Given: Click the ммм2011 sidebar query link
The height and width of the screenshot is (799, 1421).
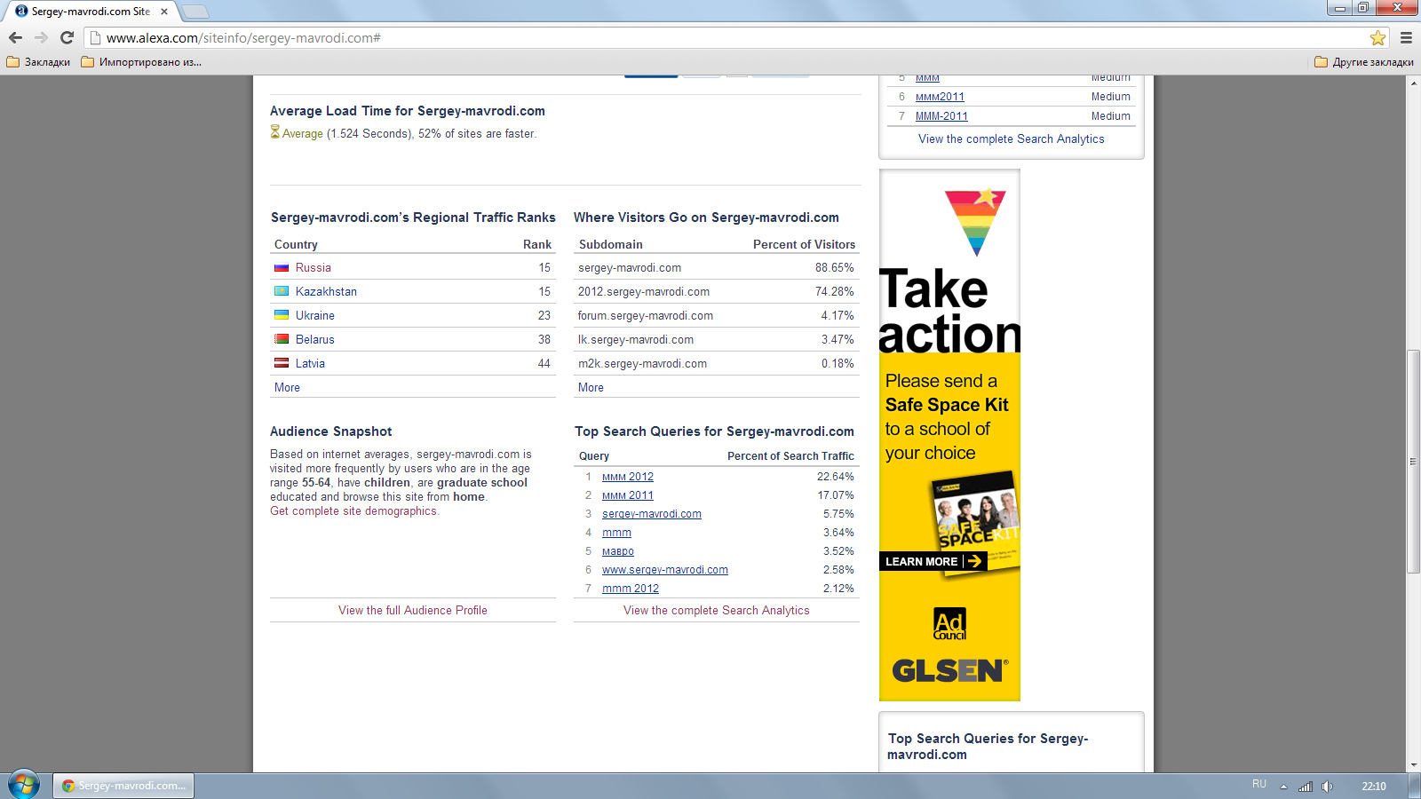Looking at the screenshot, I should click(940, 97).
